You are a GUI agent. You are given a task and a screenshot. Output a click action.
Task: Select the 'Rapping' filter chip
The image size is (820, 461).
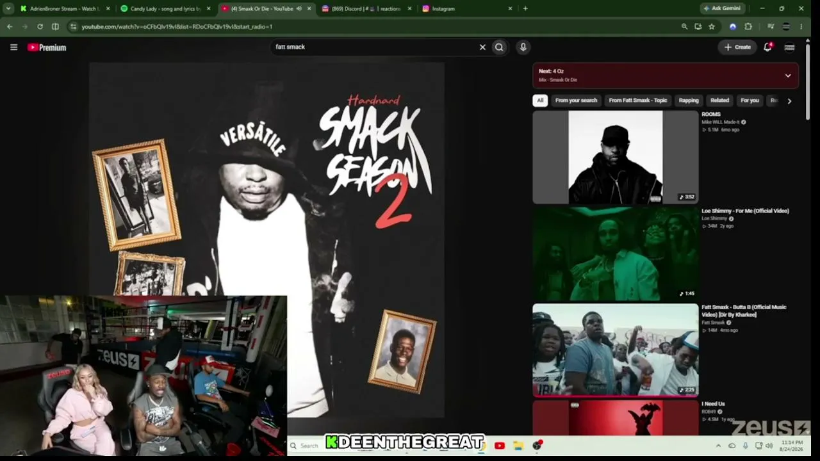[x=689, y=101]
